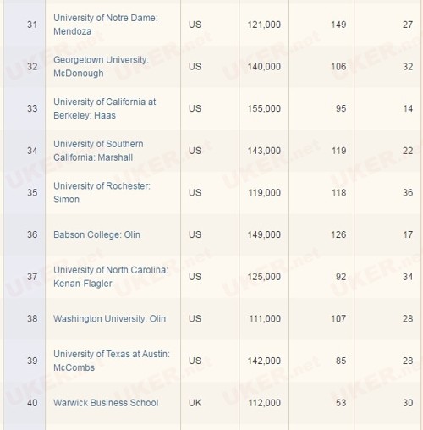Click the 149 value in Notre Dame row
The width and height of the screenshot is (423, 430).
(x=321, y=25)
